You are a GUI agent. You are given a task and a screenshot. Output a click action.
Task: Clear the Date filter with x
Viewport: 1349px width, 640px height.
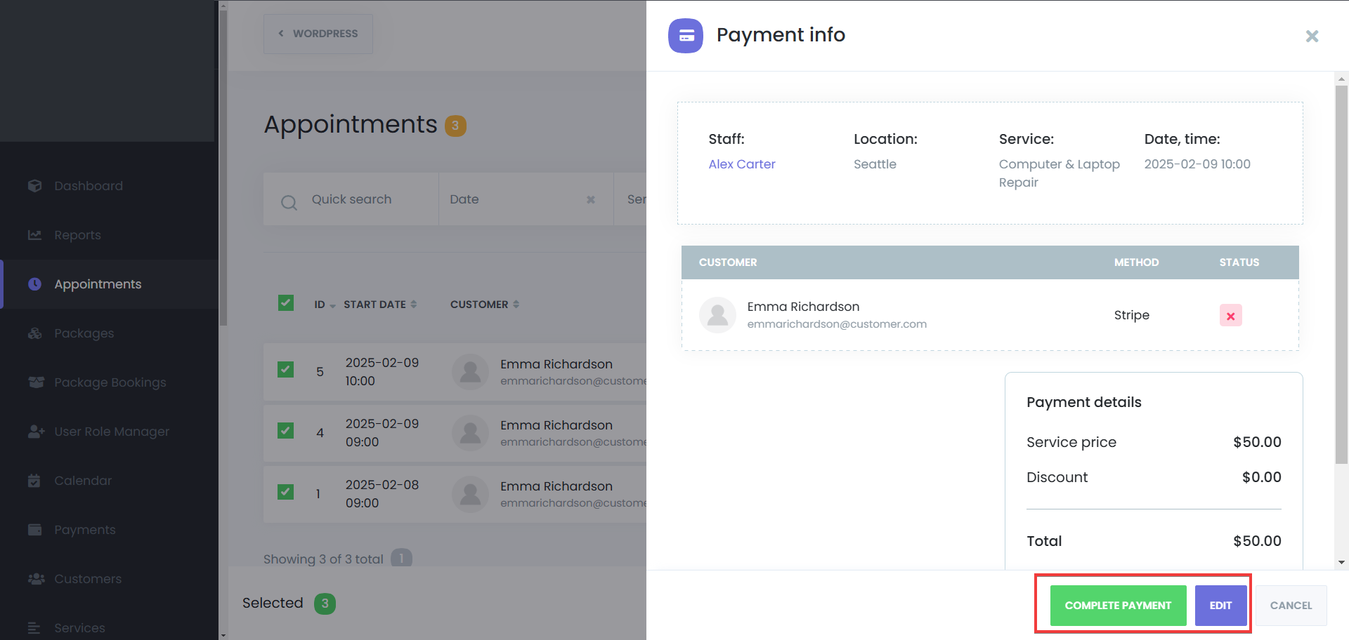click(590, 200)
